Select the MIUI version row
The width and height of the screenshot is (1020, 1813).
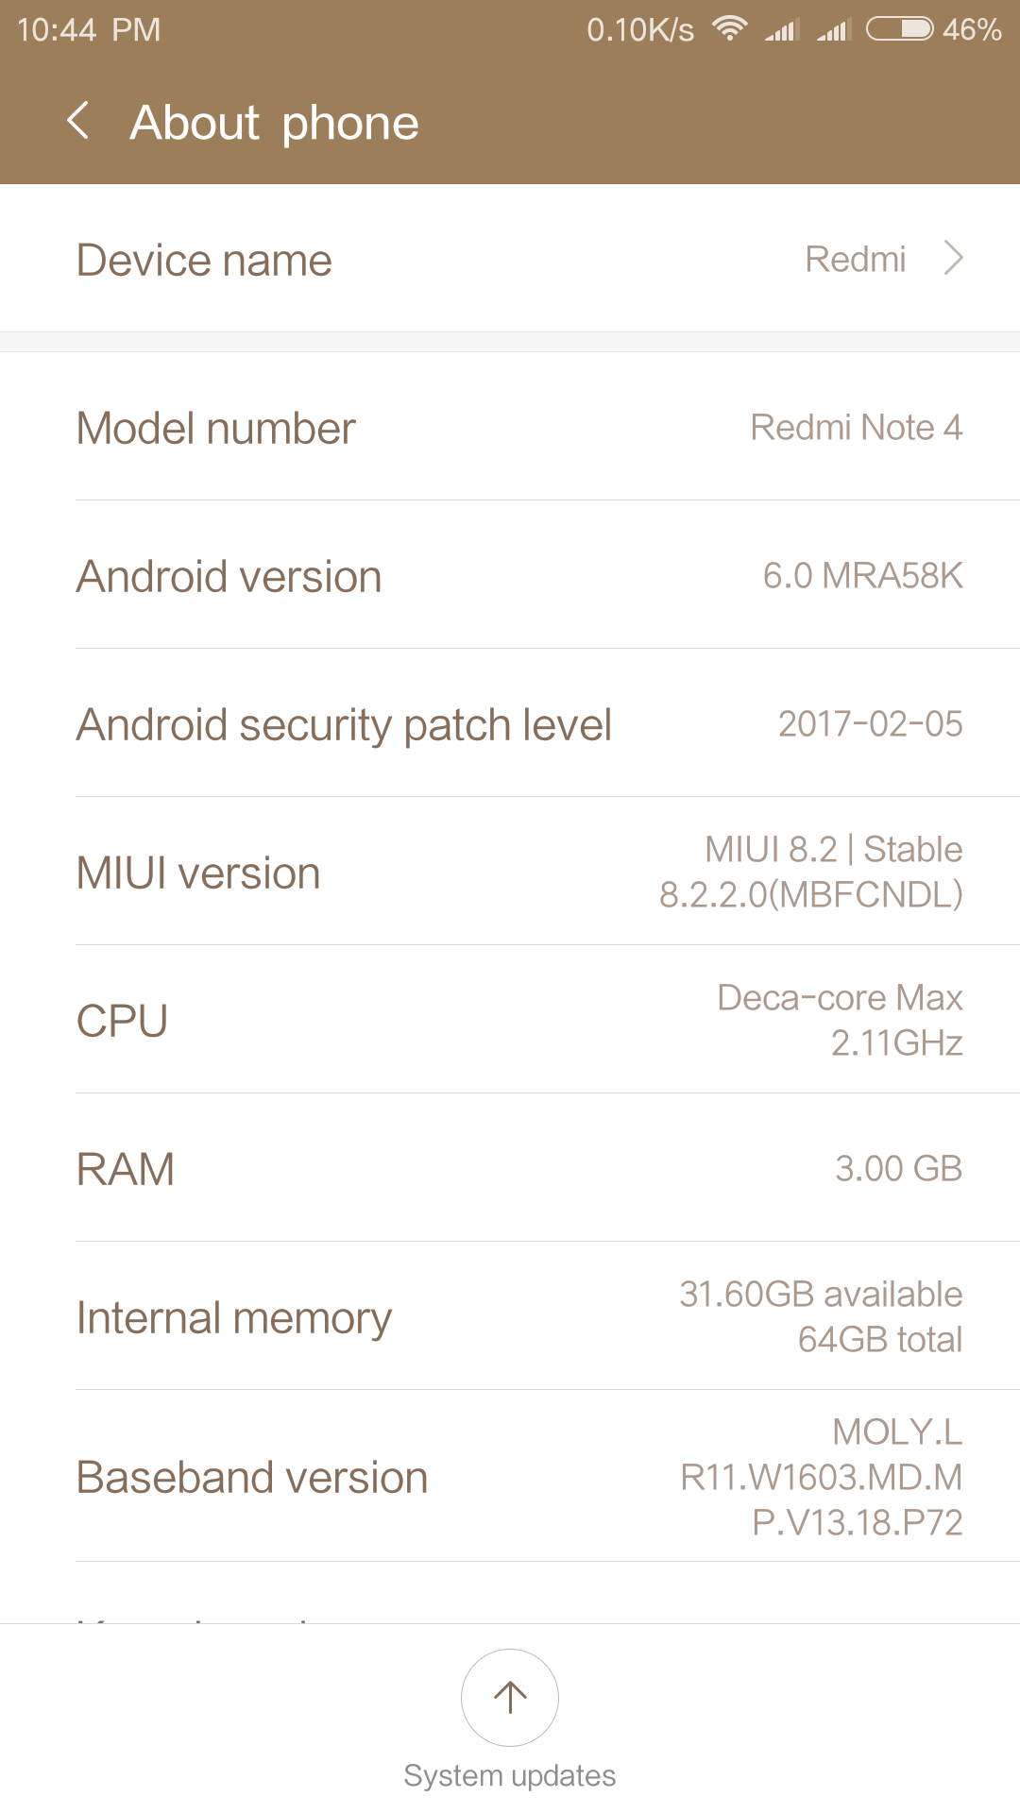click(x=510, y=873)
